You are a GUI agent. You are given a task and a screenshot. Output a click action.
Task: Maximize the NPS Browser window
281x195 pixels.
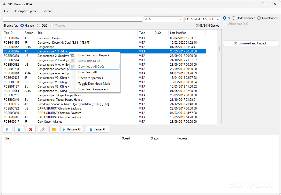click(x=263, y=4)
